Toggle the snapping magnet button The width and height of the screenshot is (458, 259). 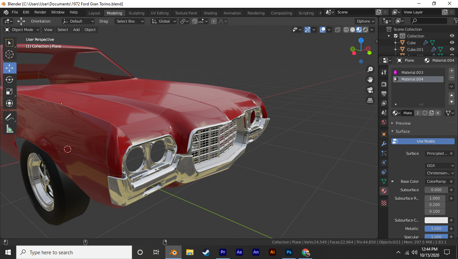pyautogui.click(x=195, y=21)
